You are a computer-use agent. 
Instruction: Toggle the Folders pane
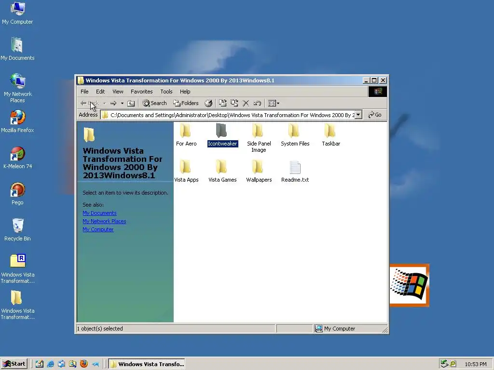click(186, 103)
